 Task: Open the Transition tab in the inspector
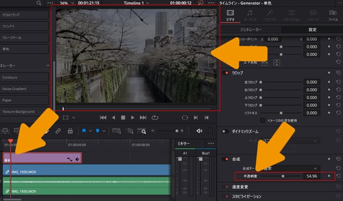[x=292, y=16]
